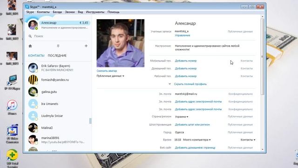This screenshot has height=168, width=298.
Task: Expand avatar Публичные данные dropdown
Action: [110, 76]
